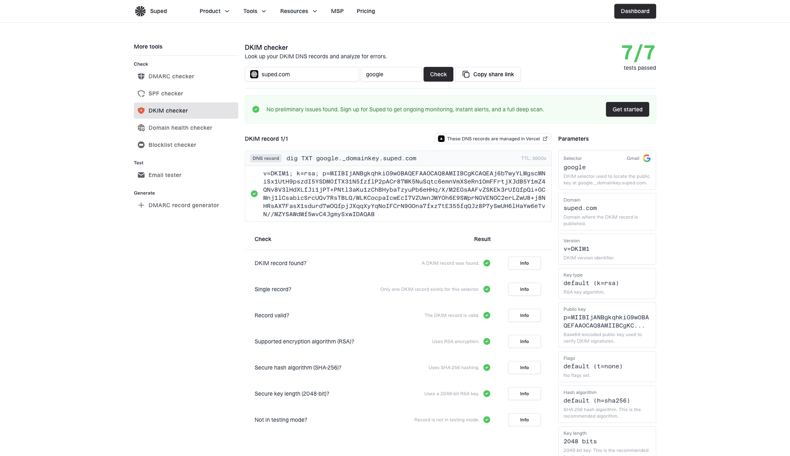Open the Dashboard
Image resolution: width=790 pixels, height=456 pixels.
tap(635, 11)
